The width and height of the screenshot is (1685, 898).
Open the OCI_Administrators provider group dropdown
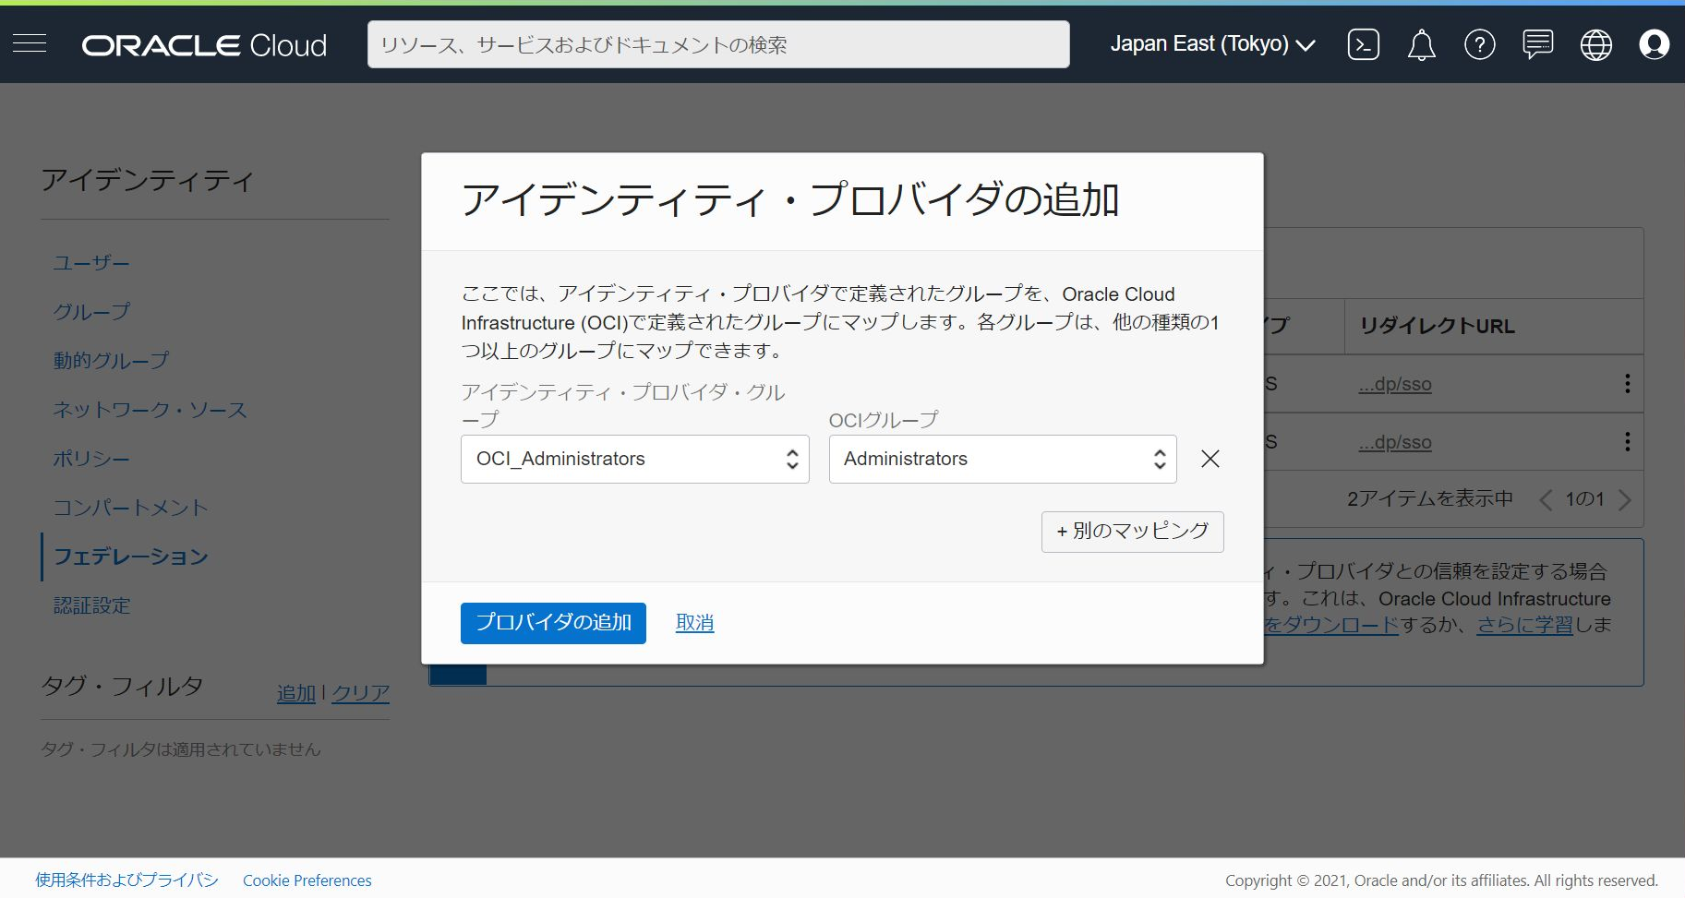tap(634, 459)
